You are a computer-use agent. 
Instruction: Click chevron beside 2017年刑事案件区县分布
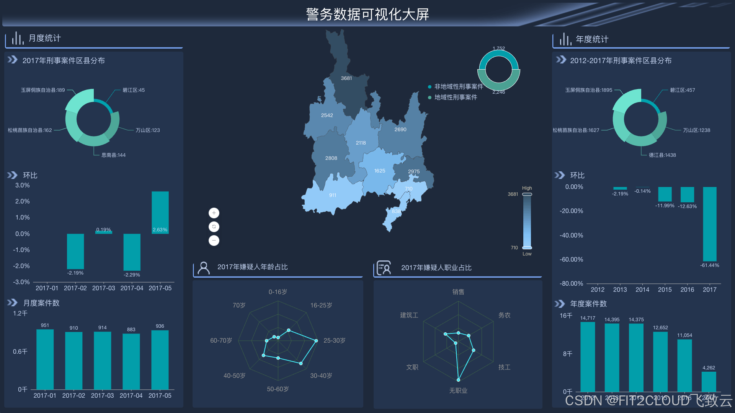point(12,60)
